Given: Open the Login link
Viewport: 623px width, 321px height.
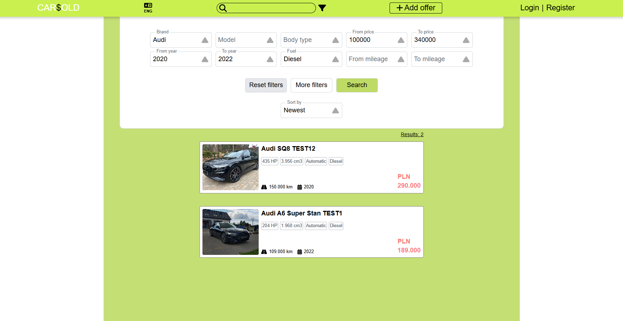Looking at the screenshot, I should coord(529,8).
